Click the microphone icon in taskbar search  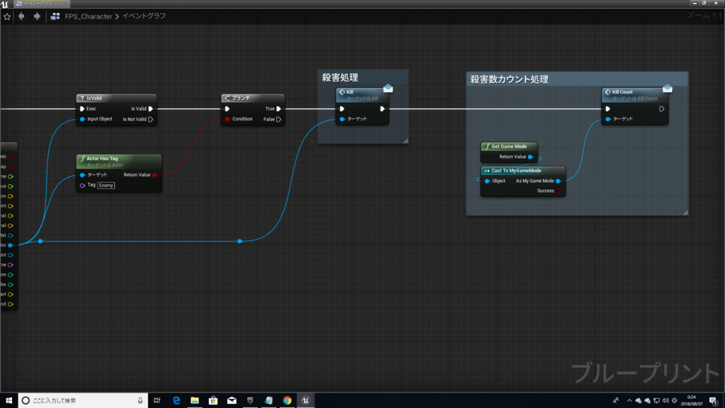click(140, 401)
